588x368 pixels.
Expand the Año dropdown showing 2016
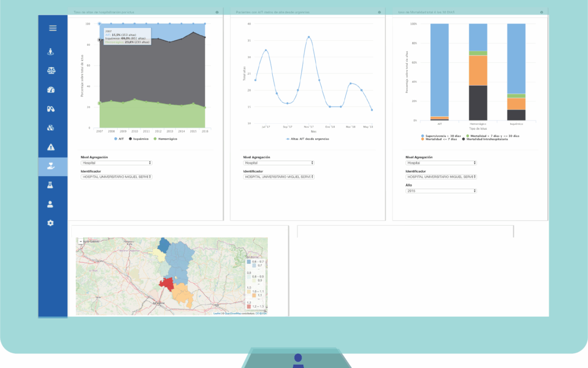(x=440, y=191)
